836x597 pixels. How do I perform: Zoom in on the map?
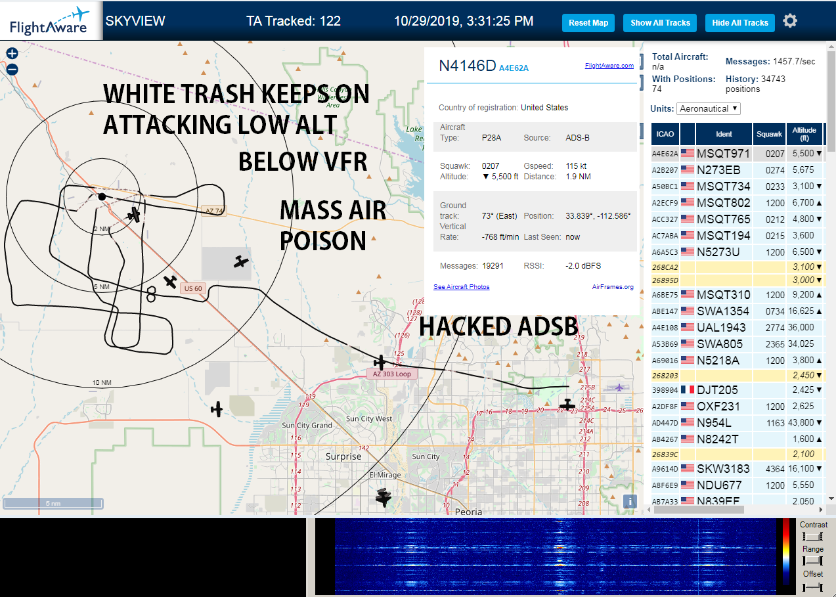[12, 54]
